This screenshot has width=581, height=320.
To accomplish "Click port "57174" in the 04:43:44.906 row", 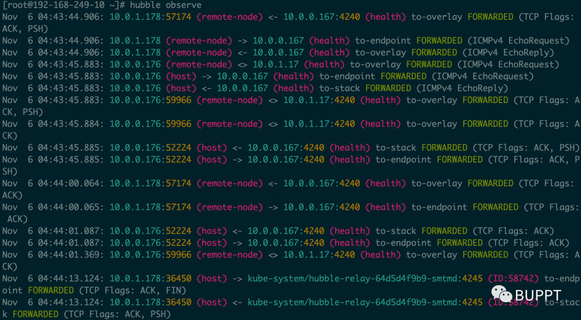I will pyautogui.click(x=179, y=17).
